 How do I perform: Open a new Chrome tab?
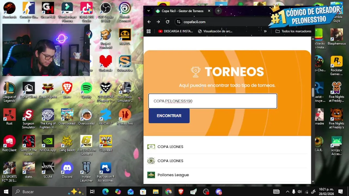tap(218, 11)
